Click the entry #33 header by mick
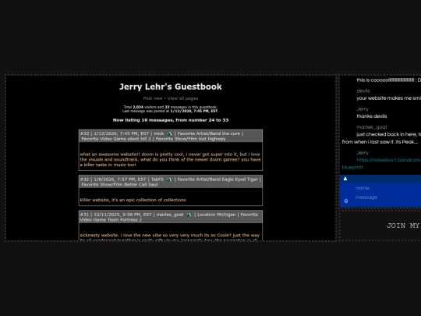This screenshot has width=421, height=316. coord(171,136)
